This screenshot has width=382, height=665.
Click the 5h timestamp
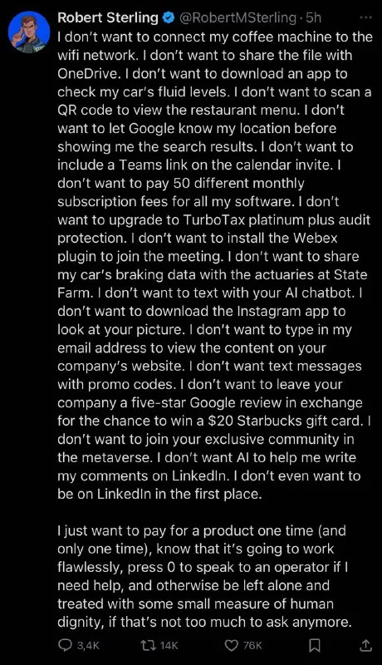[313, 17]
